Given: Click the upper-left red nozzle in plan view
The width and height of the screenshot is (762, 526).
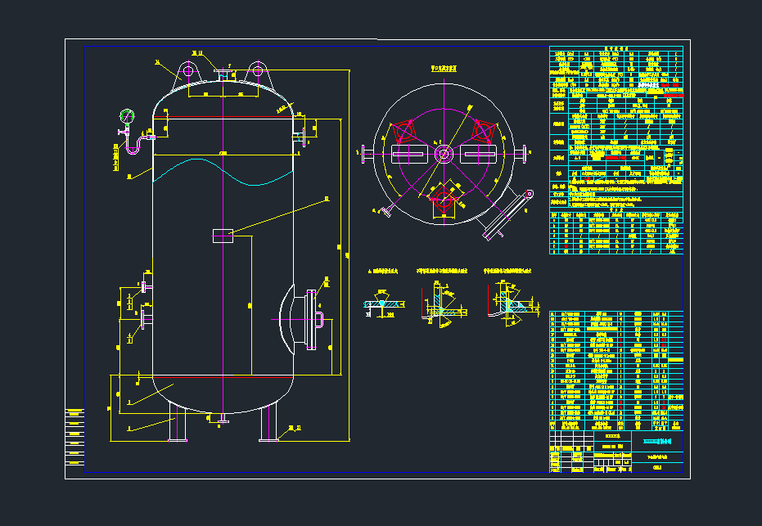Looking at the screenshot, I should pyautogui.click(x=405, y=132).
